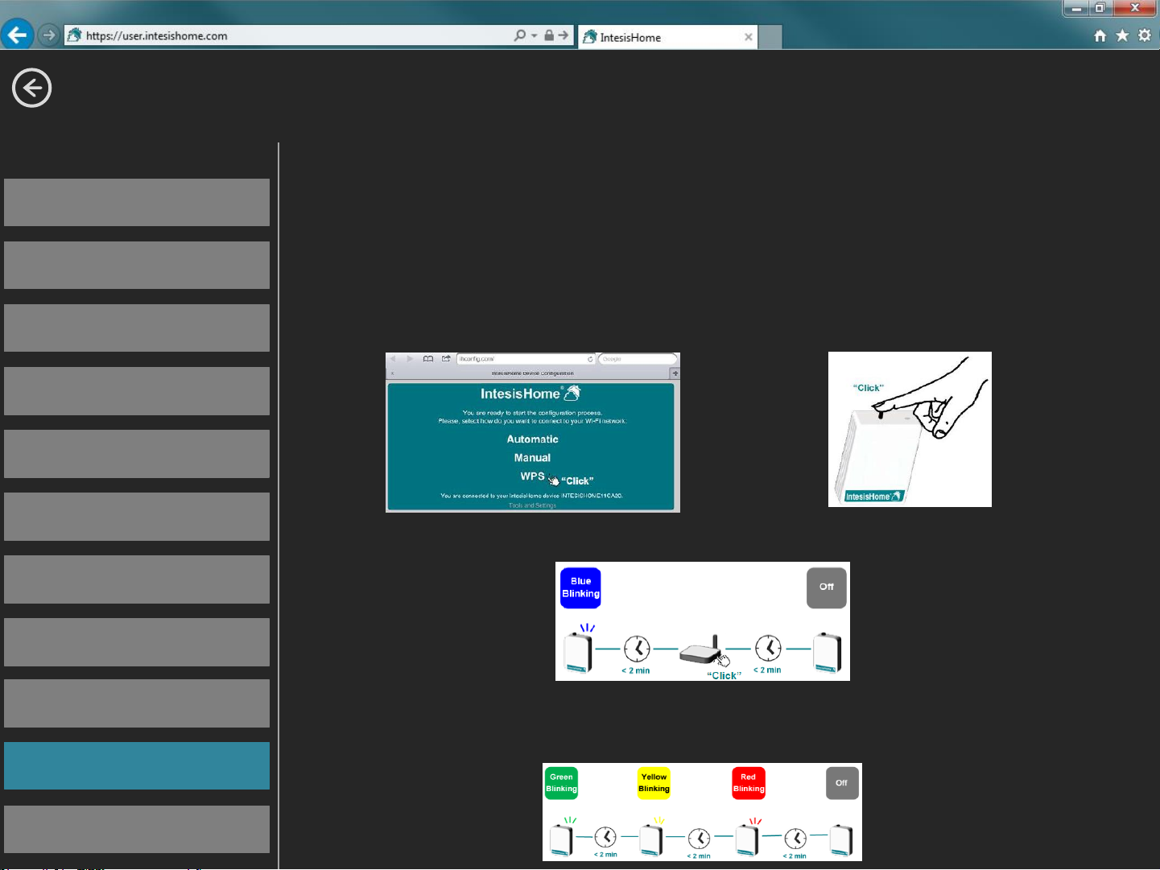Click the lock security icon
Viewport: 1160px width, 870px height.
coord(548,35)
